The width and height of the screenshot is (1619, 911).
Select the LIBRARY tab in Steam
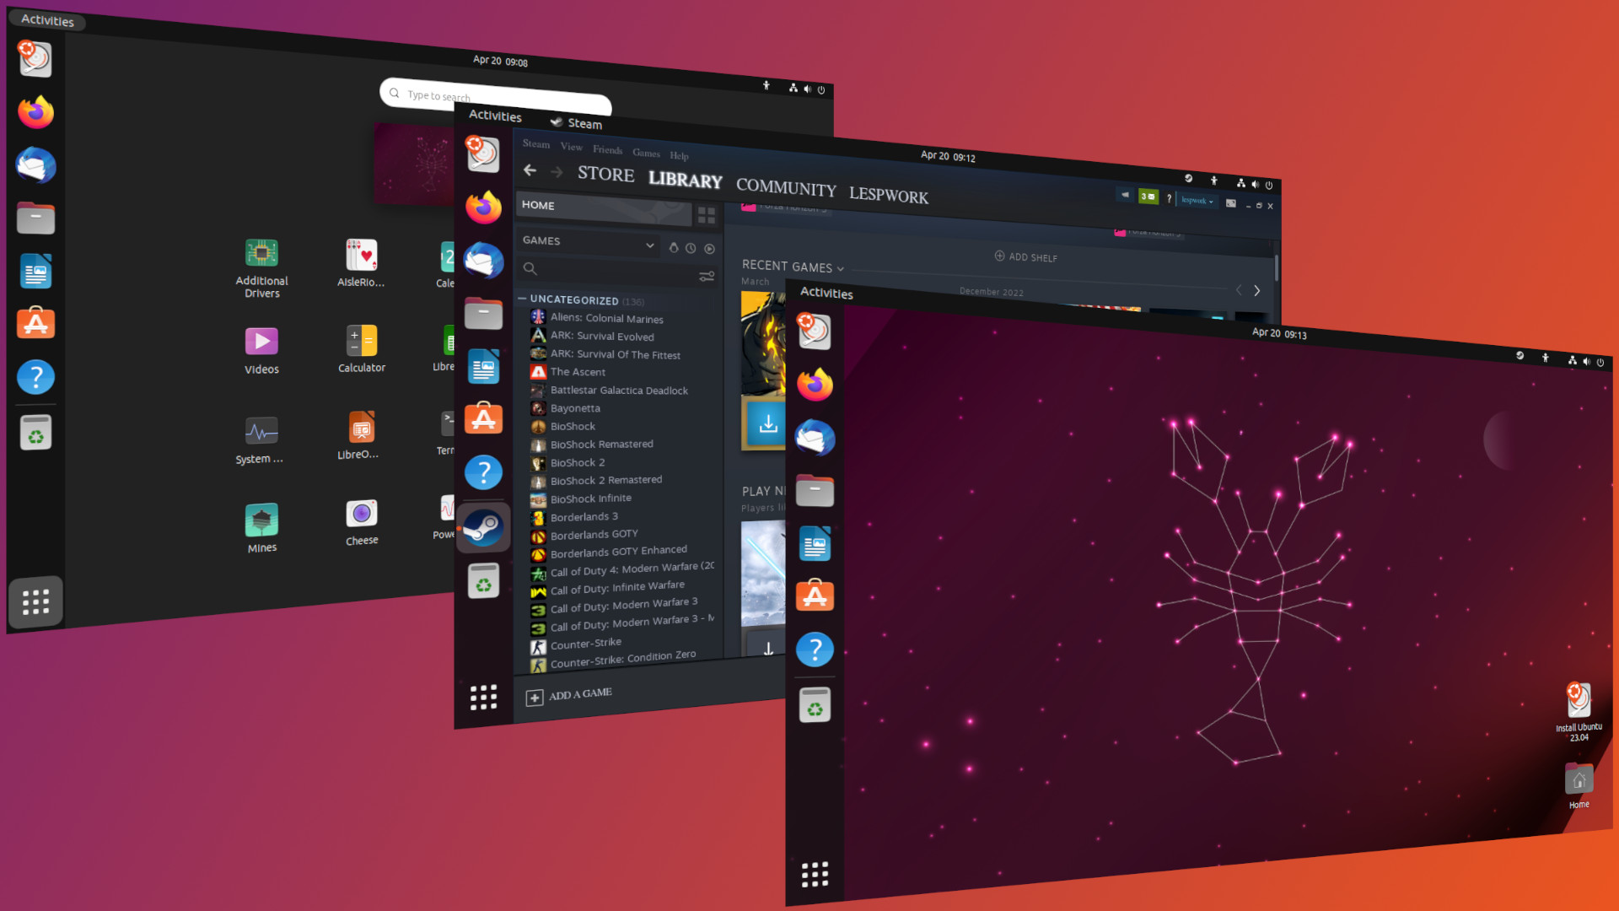tap(685, 181)
